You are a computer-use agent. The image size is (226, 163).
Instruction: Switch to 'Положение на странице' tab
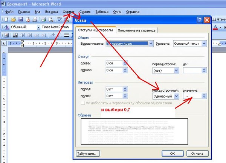click(x=136, y=30)
